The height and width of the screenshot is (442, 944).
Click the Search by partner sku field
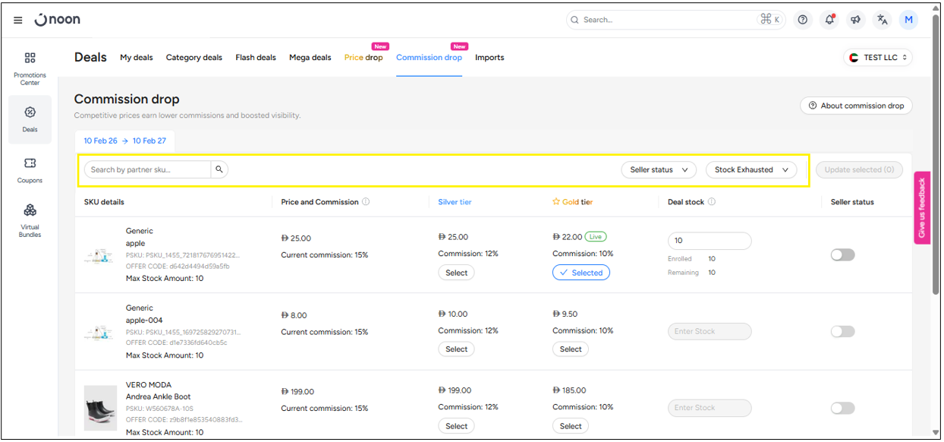[147, 169]
